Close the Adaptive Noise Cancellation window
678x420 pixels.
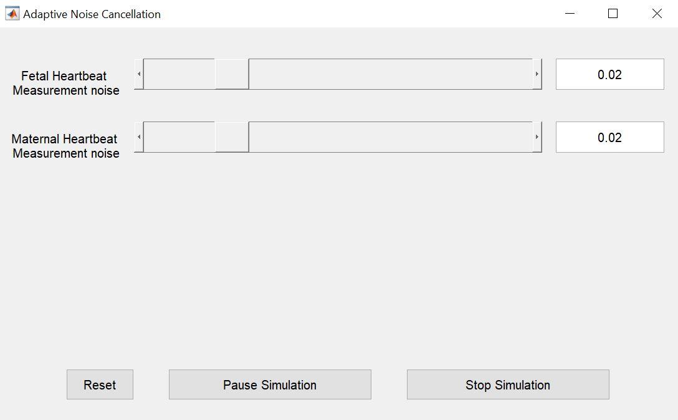click(x=657, y=14)
